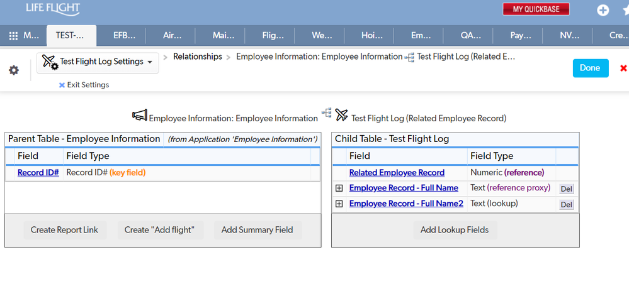Click the relationship diagram icon in heading

tap(326, 113)
